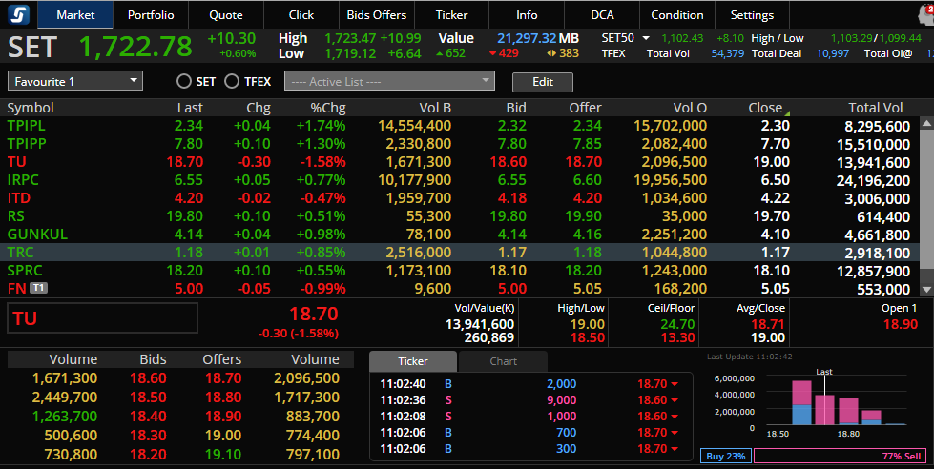Screen dimensions: 934x469
Task: Open the Settings tab
Action: [753, 15]
